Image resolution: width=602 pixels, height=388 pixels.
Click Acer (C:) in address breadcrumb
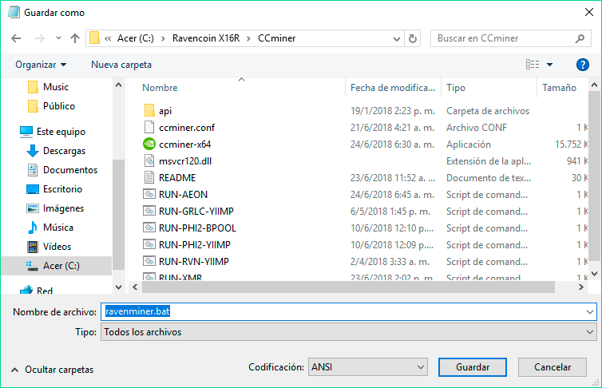(x=136, y=38)
